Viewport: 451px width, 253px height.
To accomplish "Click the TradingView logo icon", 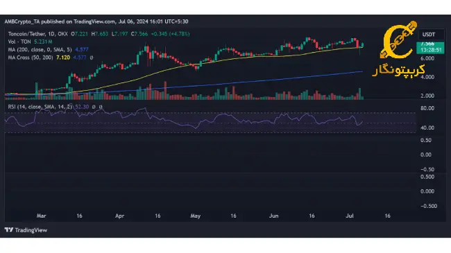I will (9, 229).
